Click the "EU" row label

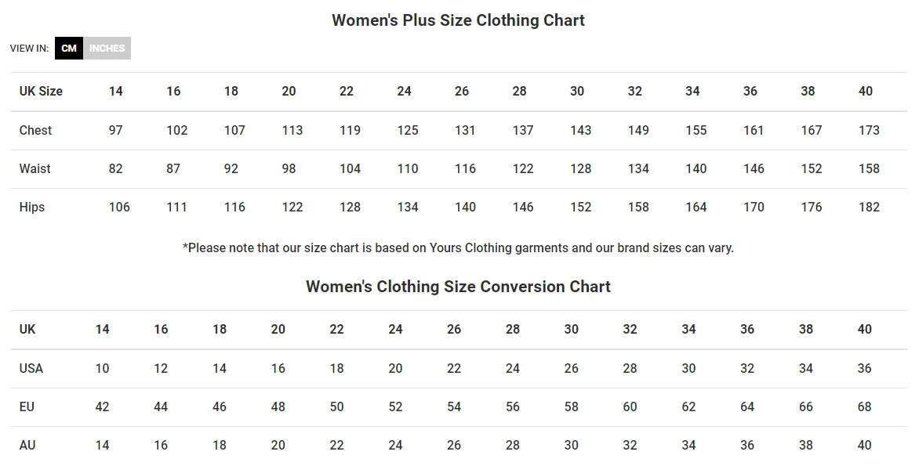27,406
